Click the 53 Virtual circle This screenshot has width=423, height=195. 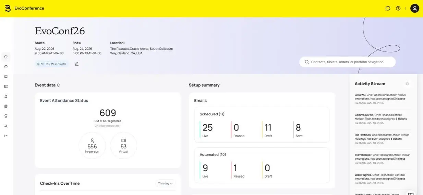point(123,146)
